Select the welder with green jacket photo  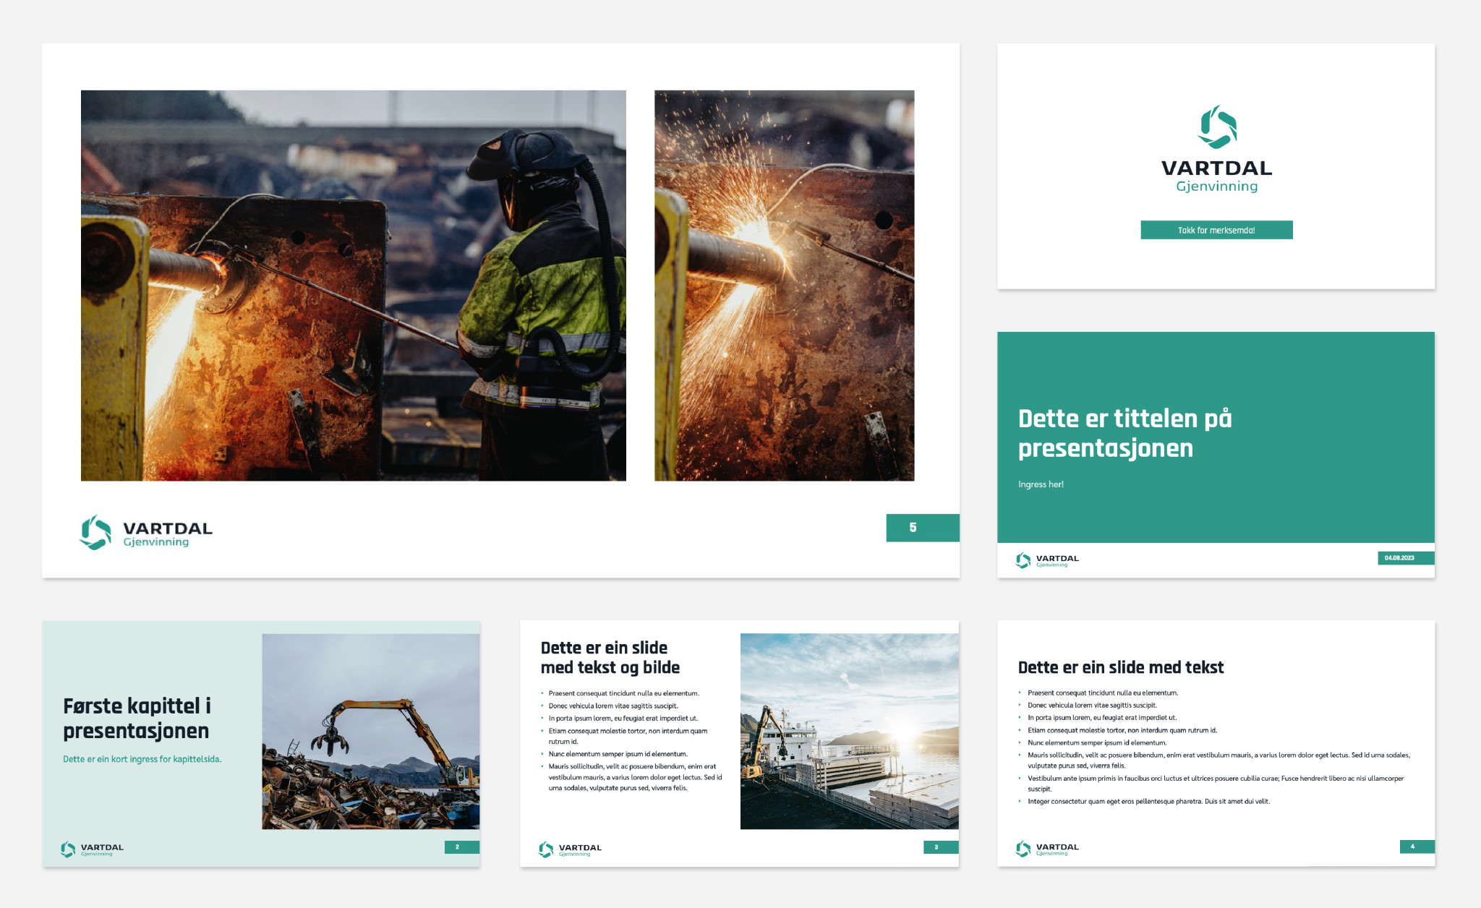pyautogui.click(x=353, y=286)
